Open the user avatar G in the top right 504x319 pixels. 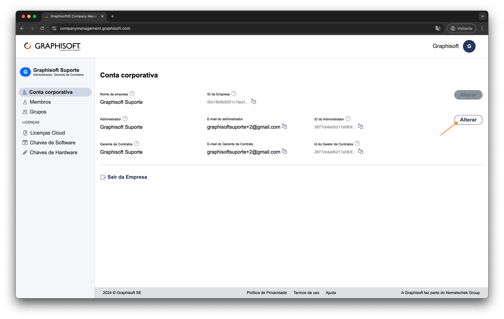(469, 46)
